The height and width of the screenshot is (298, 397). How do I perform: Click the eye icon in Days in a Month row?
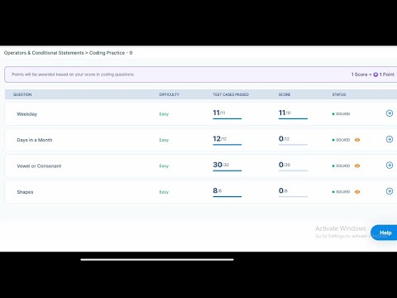pyautogui.click(x=357, y=140)
